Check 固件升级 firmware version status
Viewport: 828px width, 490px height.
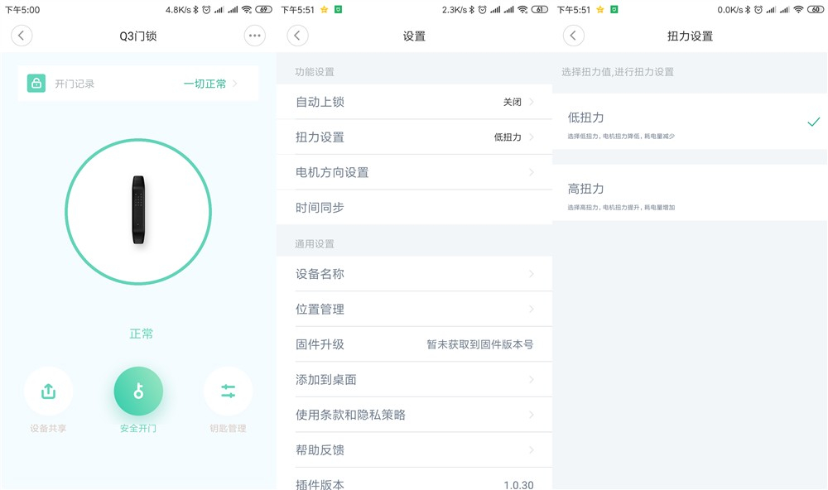click(x=414, y=343)
